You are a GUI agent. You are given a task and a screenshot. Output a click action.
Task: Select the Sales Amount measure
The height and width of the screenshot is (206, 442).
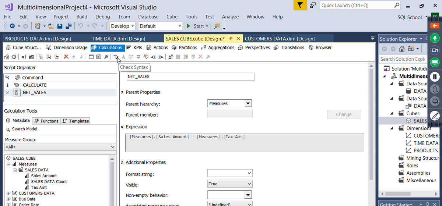pos(44,176)
